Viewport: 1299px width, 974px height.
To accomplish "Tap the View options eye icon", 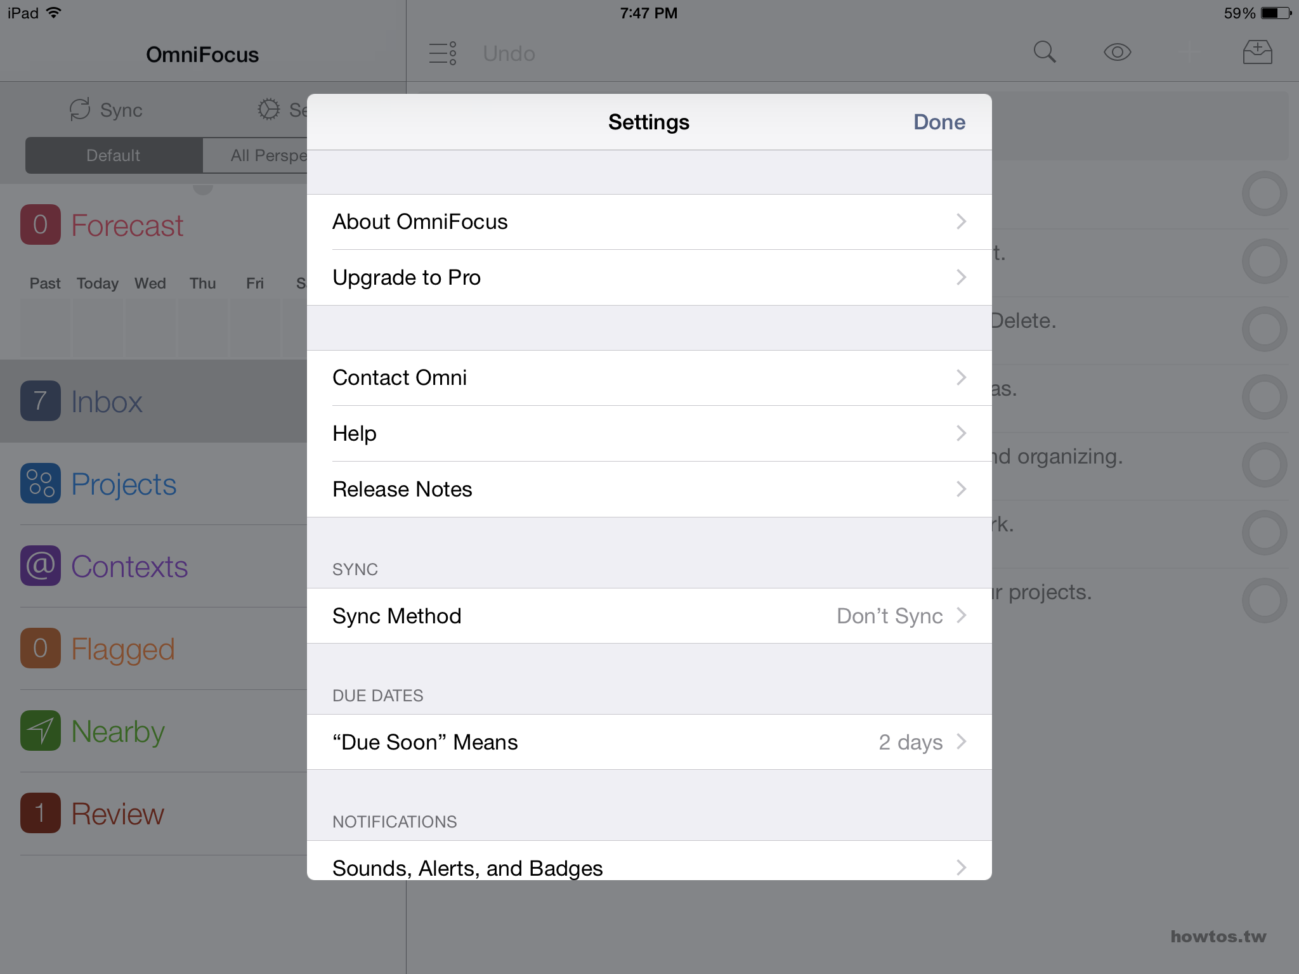I will point(1118,52).
